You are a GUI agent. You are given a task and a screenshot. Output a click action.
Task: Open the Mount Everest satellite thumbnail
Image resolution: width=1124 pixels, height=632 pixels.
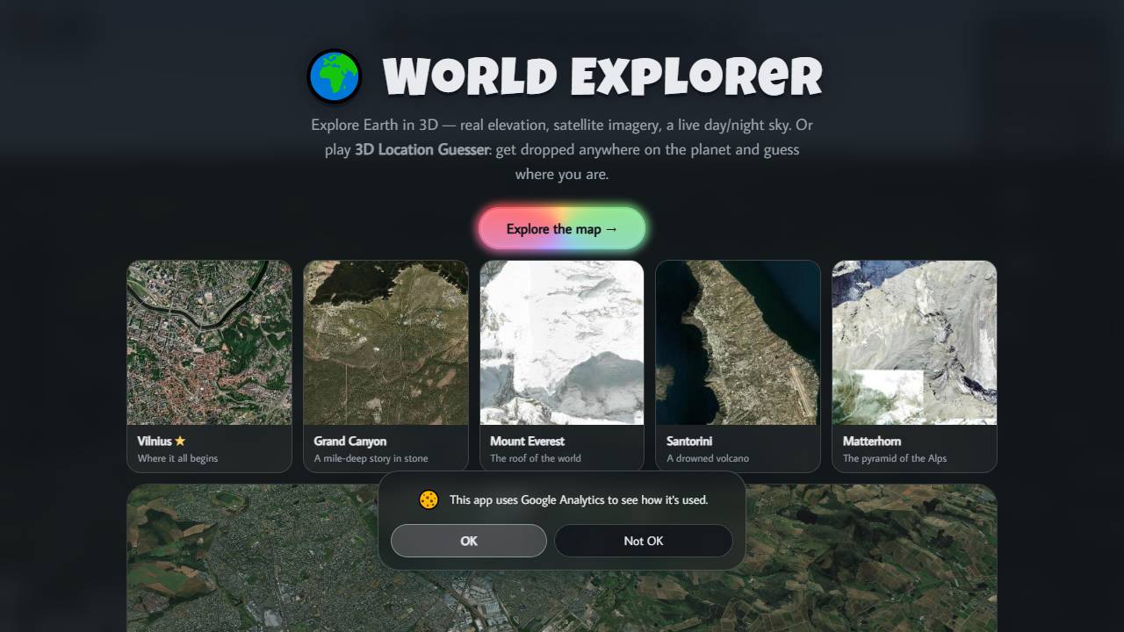(x=562, y=342)
